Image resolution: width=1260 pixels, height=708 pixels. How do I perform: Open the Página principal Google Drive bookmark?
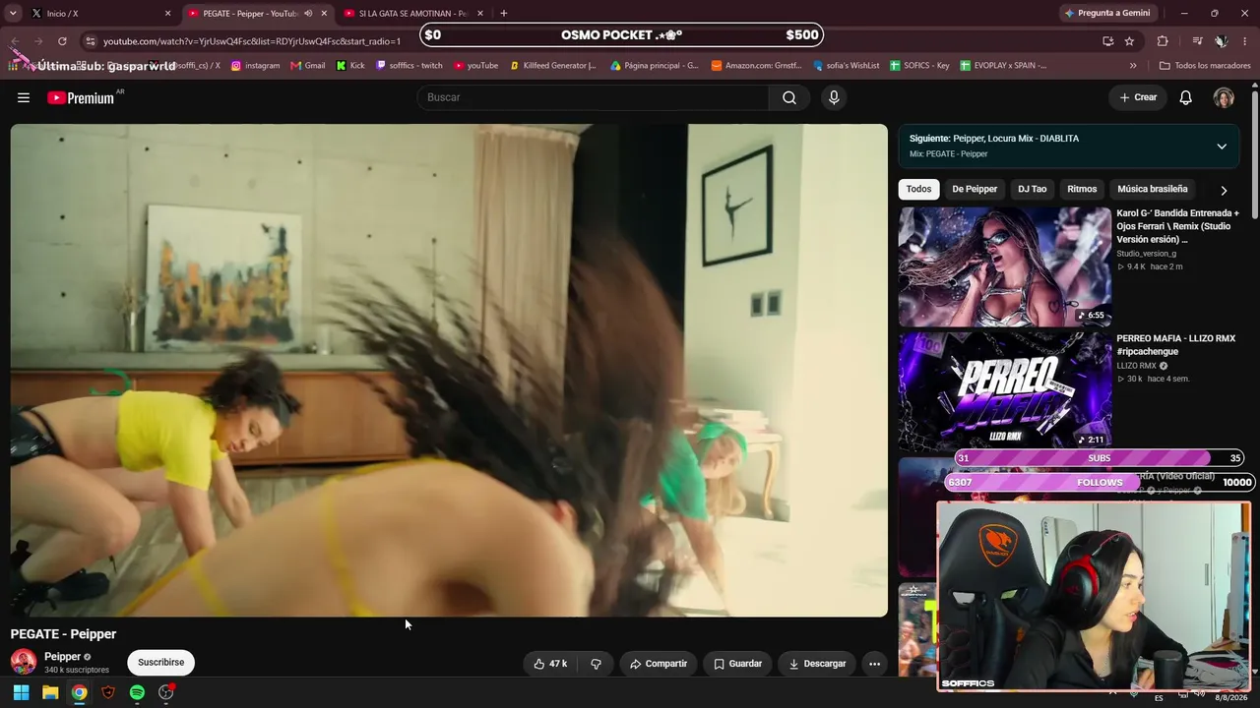[655, 66]
